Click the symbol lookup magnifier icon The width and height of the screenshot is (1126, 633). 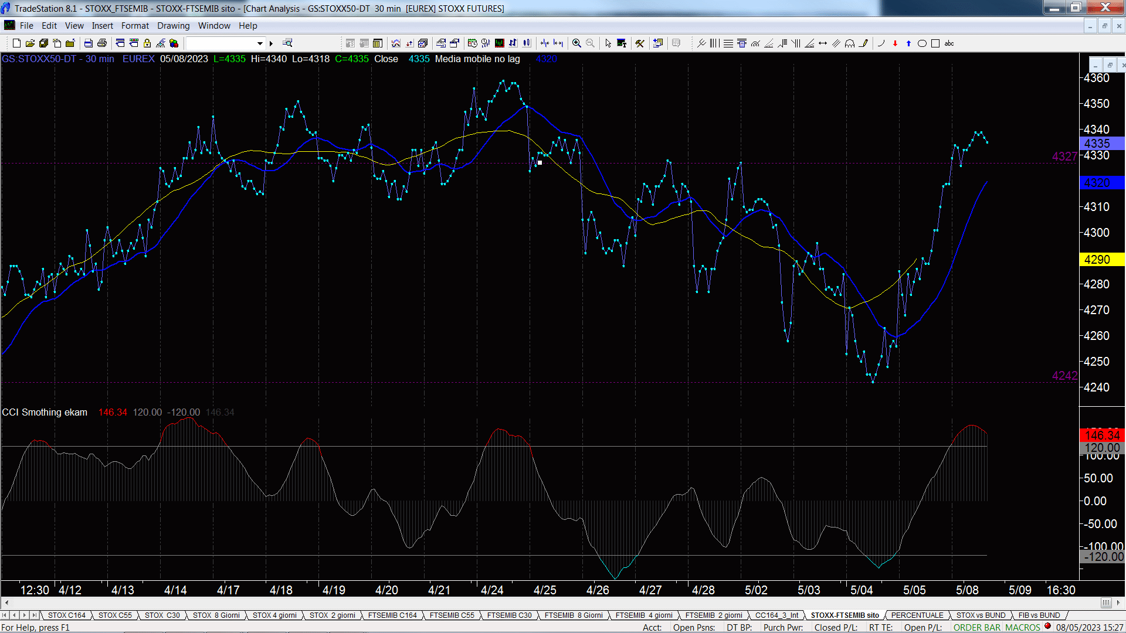[x=287, y=43]
